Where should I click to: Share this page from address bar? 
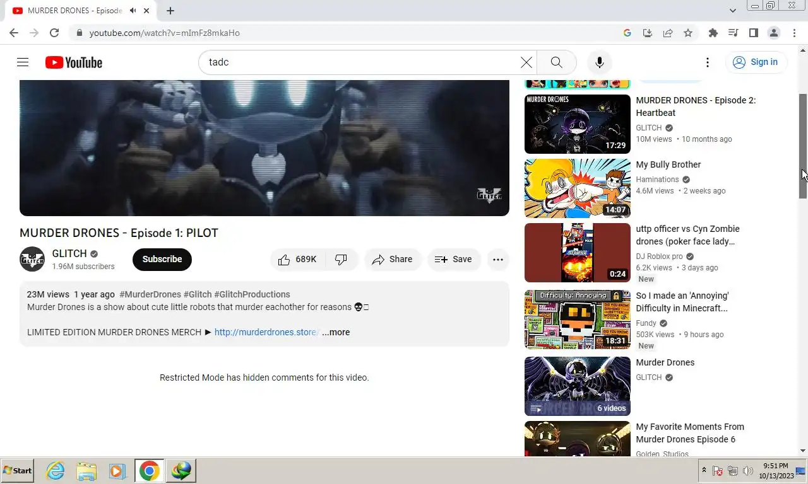[x=667, y=33]
